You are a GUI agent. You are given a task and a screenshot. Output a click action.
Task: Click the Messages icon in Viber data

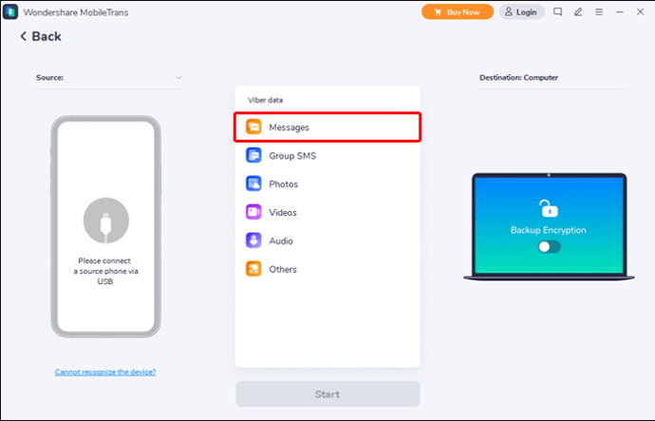tap(253, 126)
